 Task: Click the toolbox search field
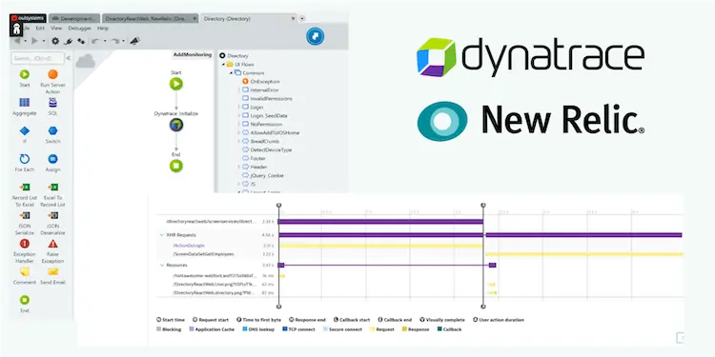pos(38,58)
